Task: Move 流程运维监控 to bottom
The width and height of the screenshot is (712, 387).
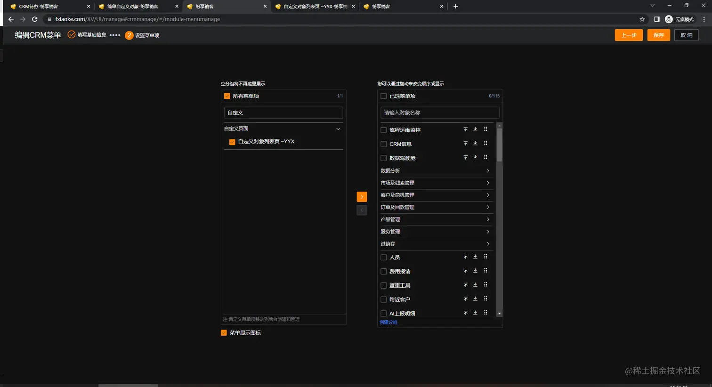Action: pyautogui.click(x=475, y=129)
